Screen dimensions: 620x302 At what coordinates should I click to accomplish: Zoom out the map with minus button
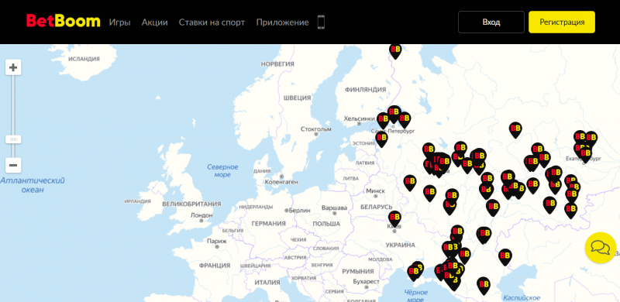13,165
